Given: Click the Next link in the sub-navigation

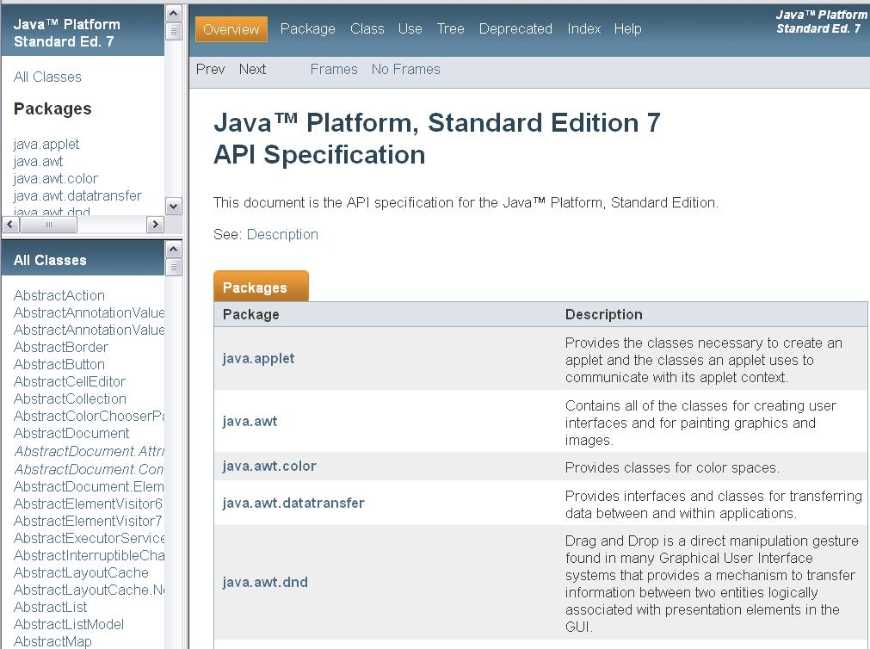Looking at the screenshot, I should point(252,70).
